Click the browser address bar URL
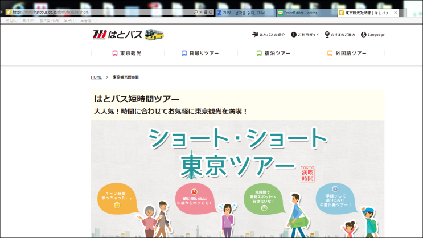 51,12
